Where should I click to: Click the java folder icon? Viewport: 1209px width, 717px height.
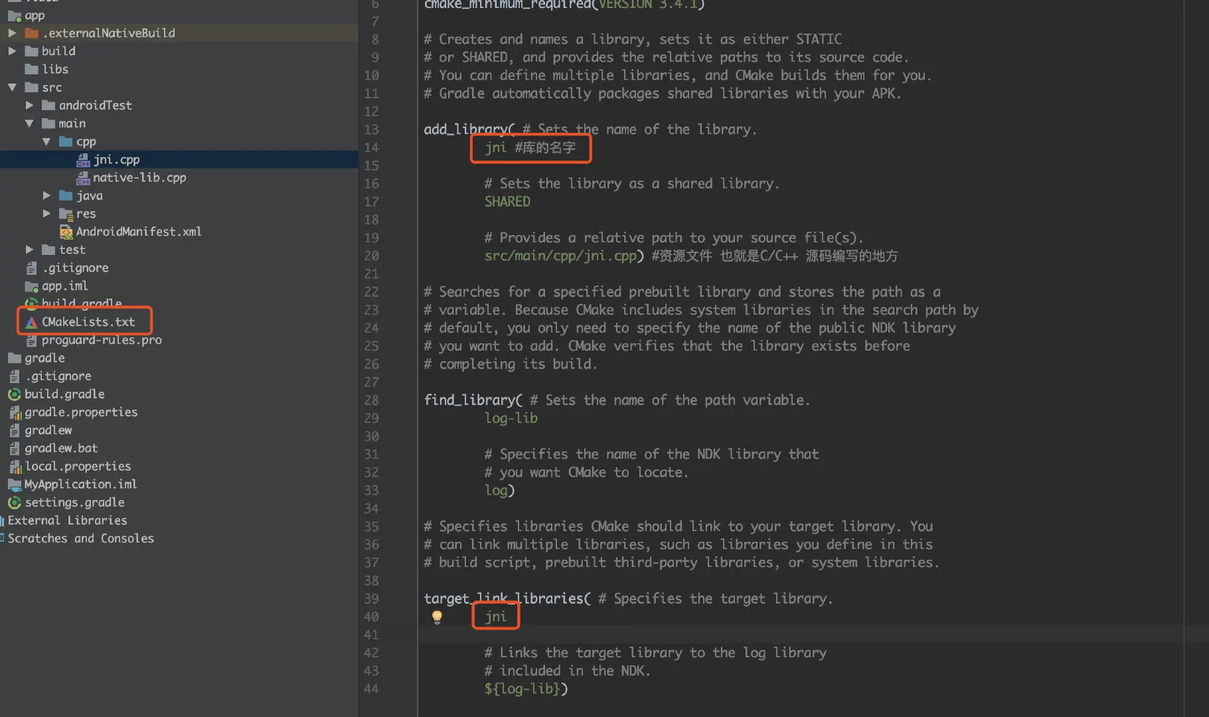click(x=66, y=195)
